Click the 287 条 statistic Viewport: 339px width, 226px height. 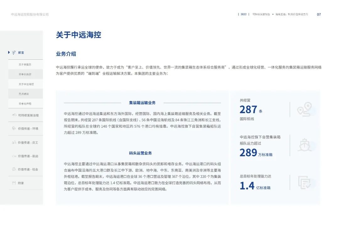pos(251,110)
